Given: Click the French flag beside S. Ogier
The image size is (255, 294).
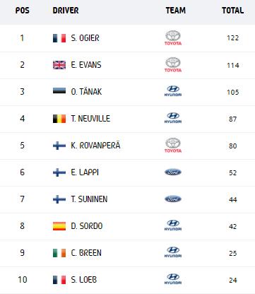Looking at the screenshot, I should (x=59, y=38).
